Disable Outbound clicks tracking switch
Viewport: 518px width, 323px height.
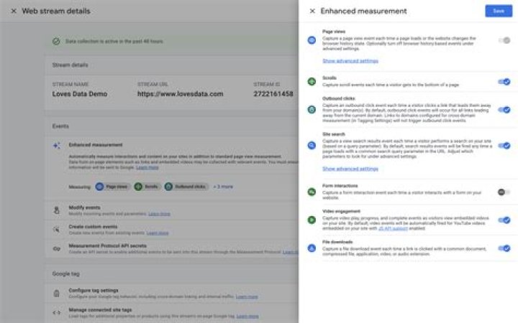click(x=504, y=110)
